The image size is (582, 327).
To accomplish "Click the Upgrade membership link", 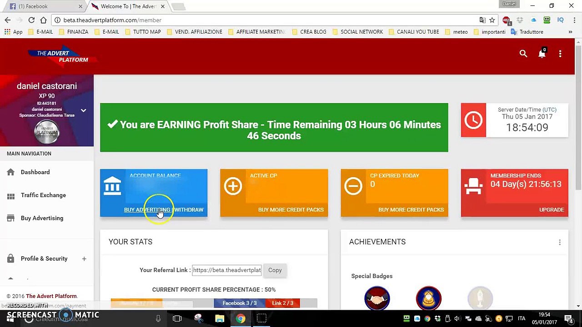I will tap(552, 210).
